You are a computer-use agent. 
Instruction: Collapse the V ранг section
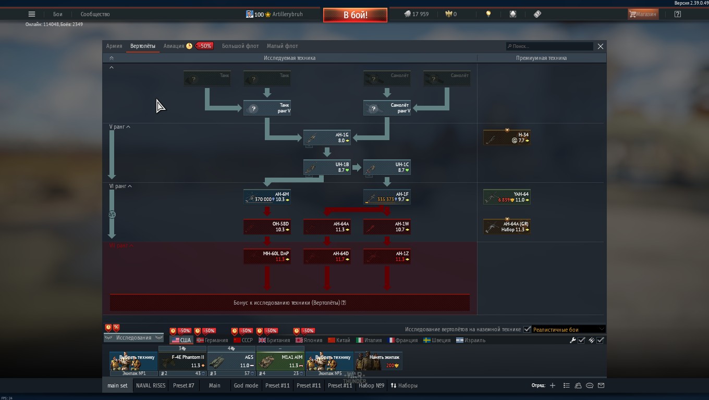pos(119,127)
